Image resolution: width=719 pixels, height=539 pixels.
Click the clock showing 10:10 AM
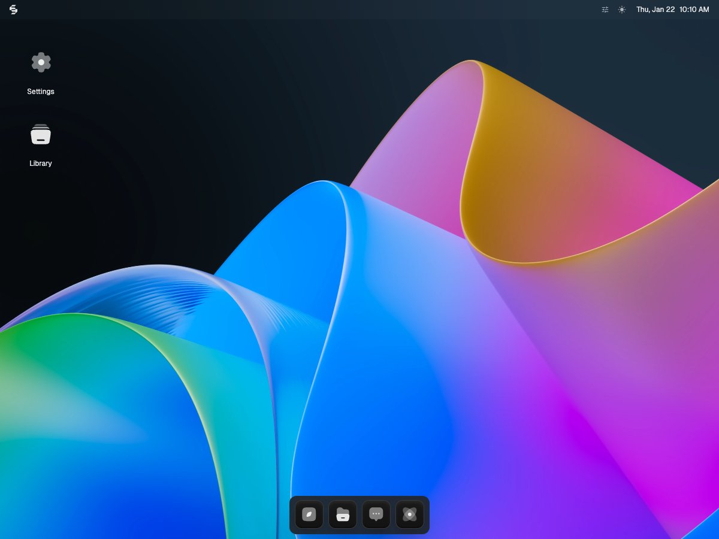[x=694, y=10]
